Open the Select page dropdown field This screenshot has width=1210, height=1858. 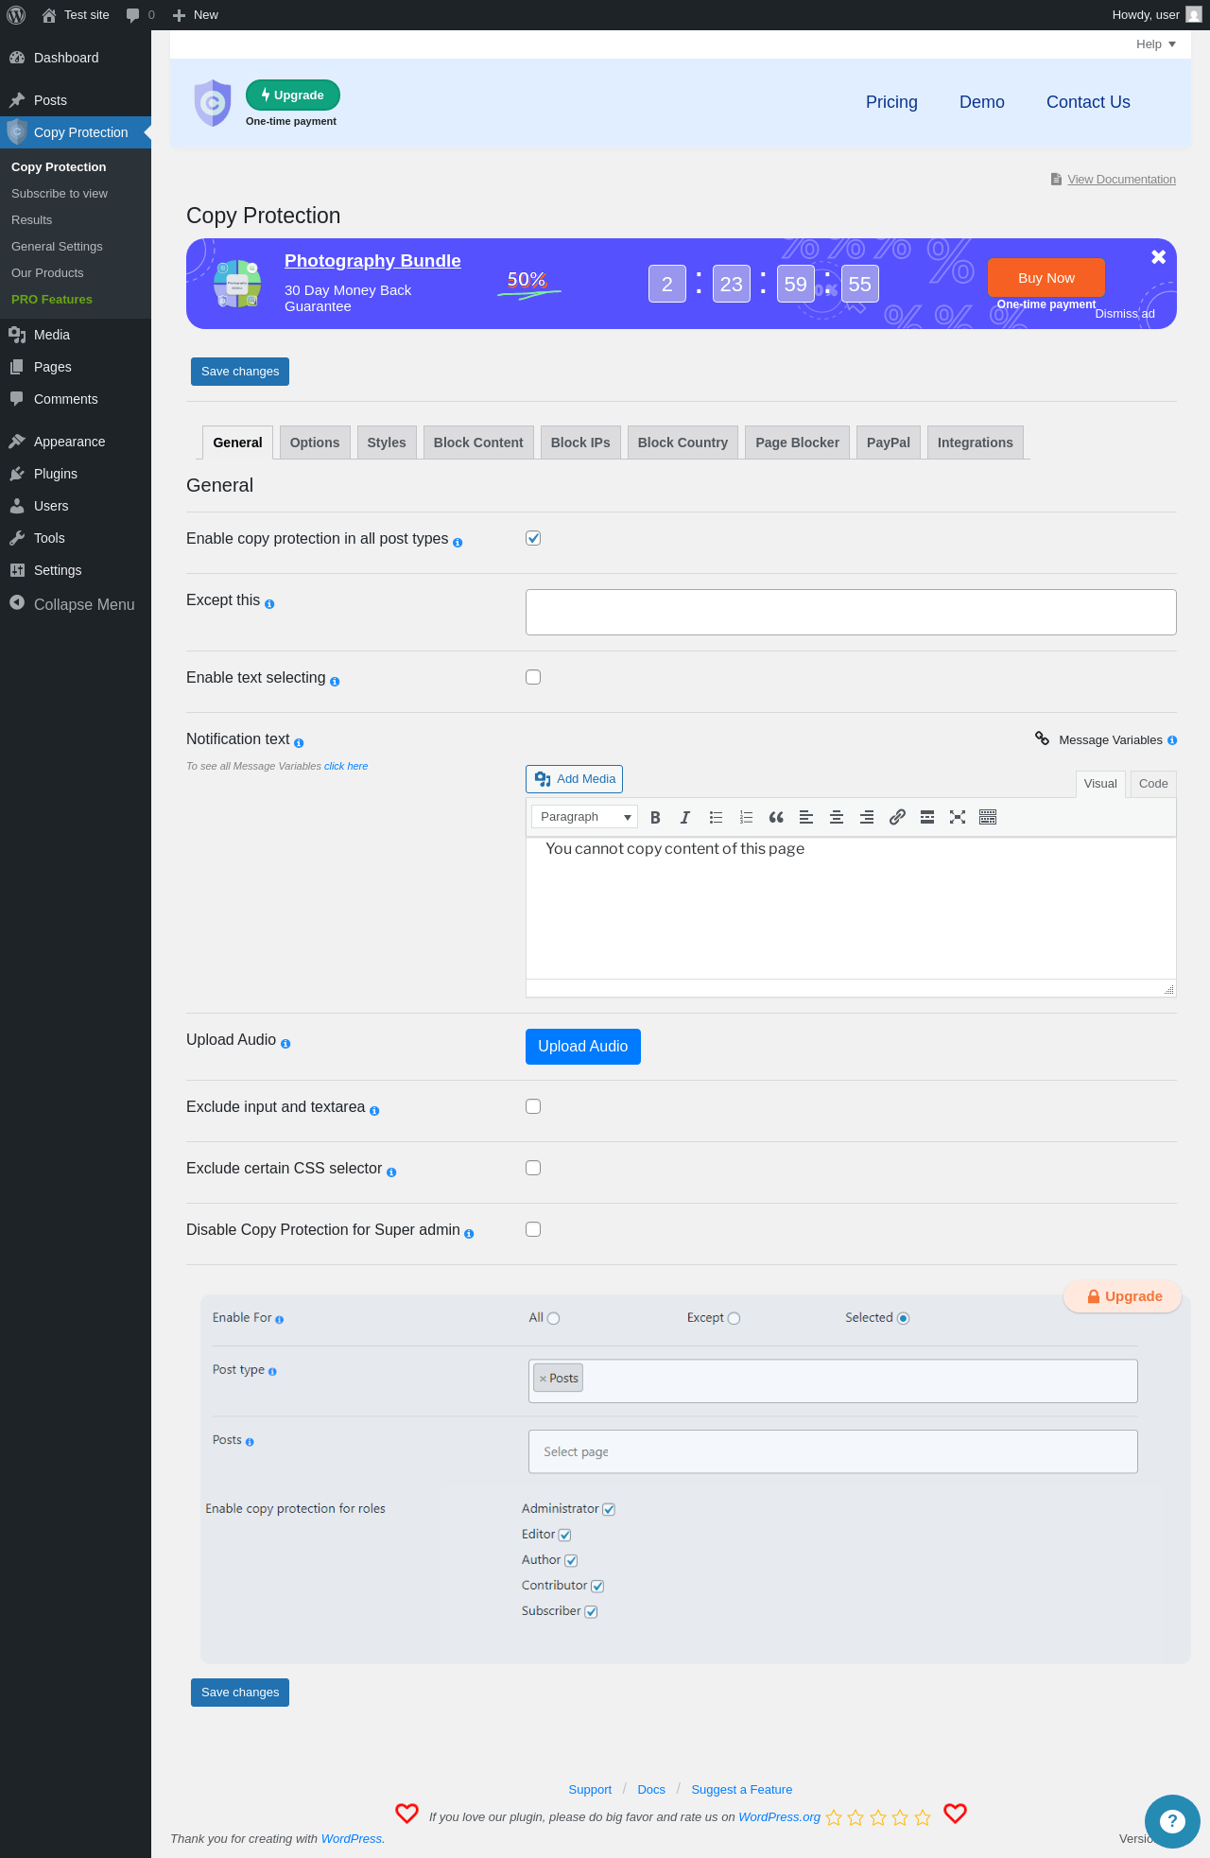point(833,1451)
